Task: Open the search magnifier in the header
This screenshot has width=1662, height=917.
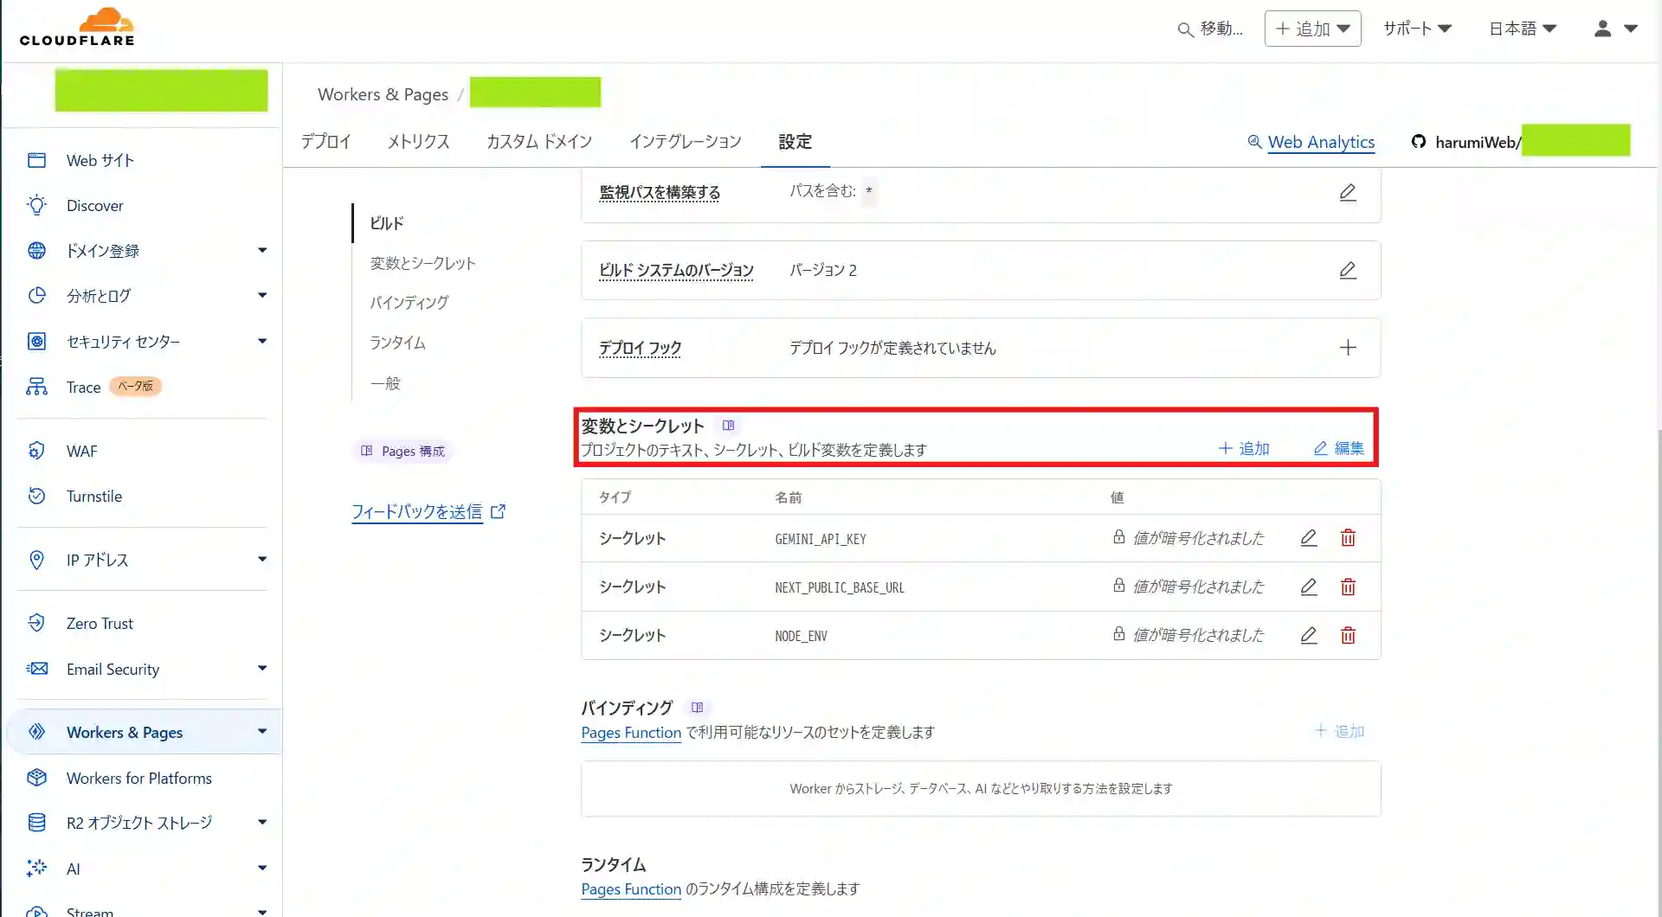Action: tap(1185, 29)
